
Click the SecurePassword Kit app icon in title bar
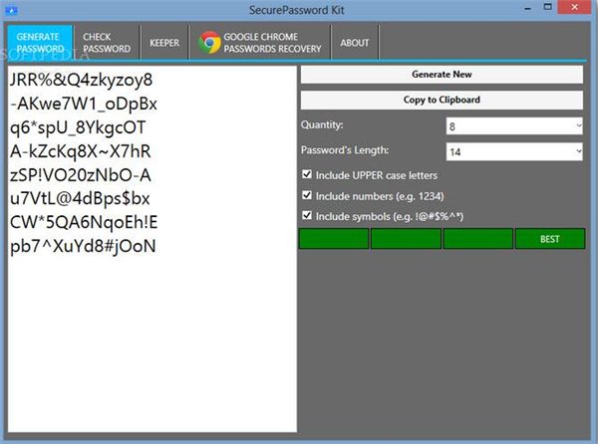tap(11, 10)
